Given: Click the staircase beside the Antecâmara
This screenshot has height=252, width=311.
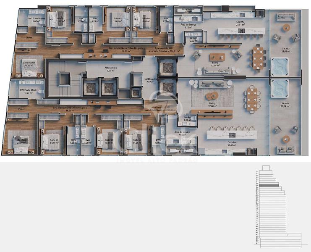Looking at the screenshot, I should click(63, 79).
